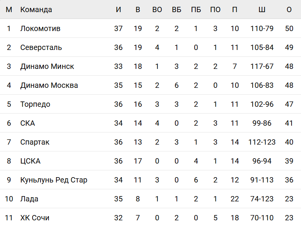The height and width of the screenshot is (226, 301).
Task: Click the ВО column header
Action: pyautogui.click(x=157, y=9)
